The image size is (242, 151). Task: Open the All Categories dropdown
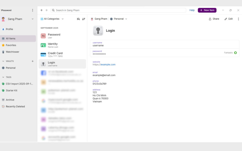(52, 19)
